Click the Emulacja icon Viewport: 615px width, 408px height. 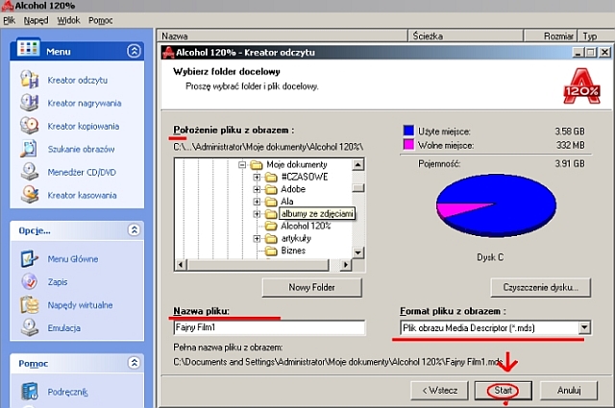point(30,327)
